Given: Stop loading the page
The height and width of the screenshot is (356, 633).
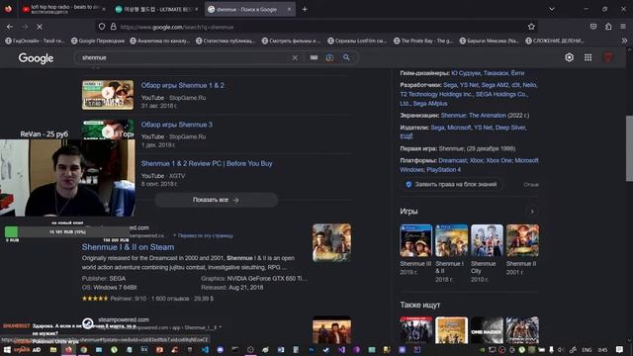Looking at the screenshot, I should pyautogui.click(x=40, y=27).
